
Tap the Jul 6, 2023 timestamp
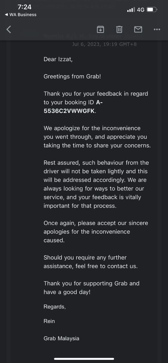(104, 44)
